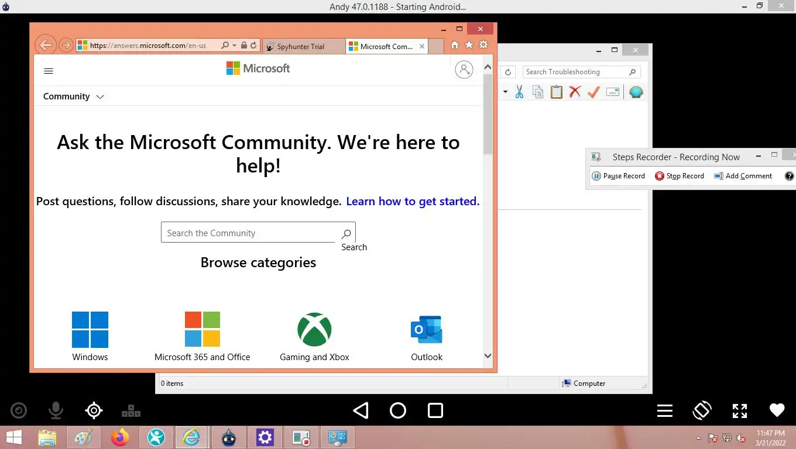
Task: Open a new blank tab in Internet Explorer
Action: [x=436, y=46]
